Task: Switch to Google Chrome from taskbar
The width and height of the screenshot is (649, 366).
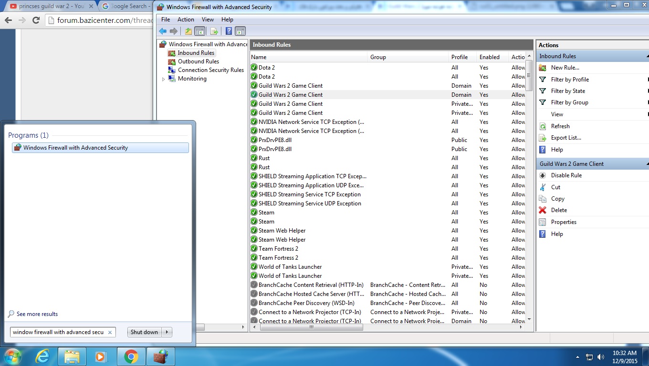Action: point(131,356)
